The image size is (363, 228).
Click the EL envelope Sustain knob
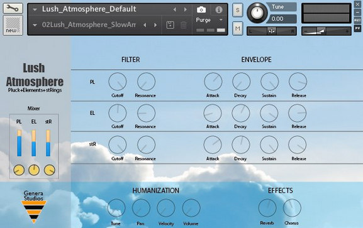click(269, 113)
